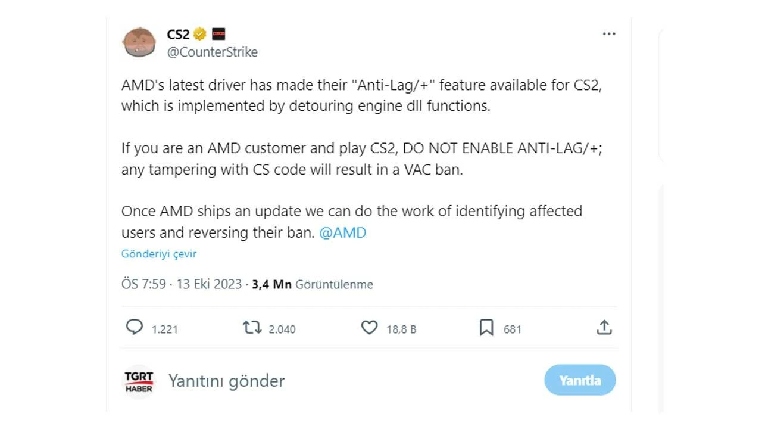Viewport: 762px width, 429px height.
Task: Like the tweet with the heart icon
Action: coord(370,327)
